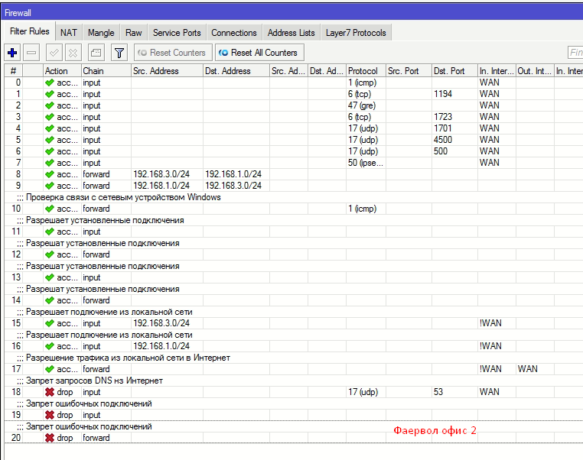583x460 pixels.
Task: Click the cross disable rule icon
Action: pos(73,53)
